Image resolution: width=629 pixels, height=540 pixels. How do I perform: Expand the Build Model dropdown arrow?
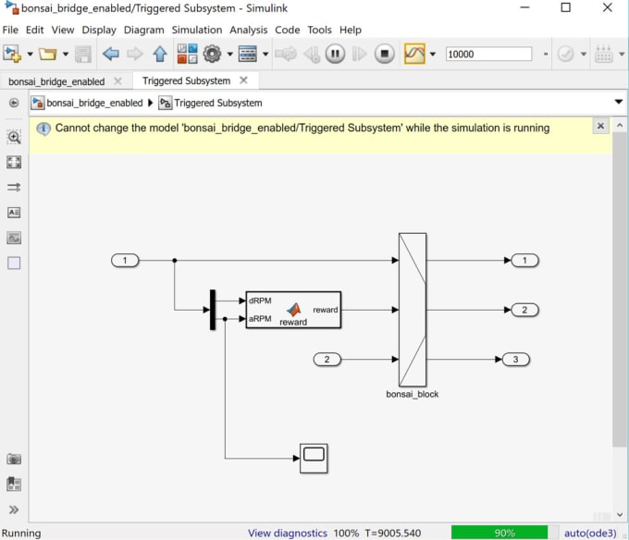(x=622, y=54)
